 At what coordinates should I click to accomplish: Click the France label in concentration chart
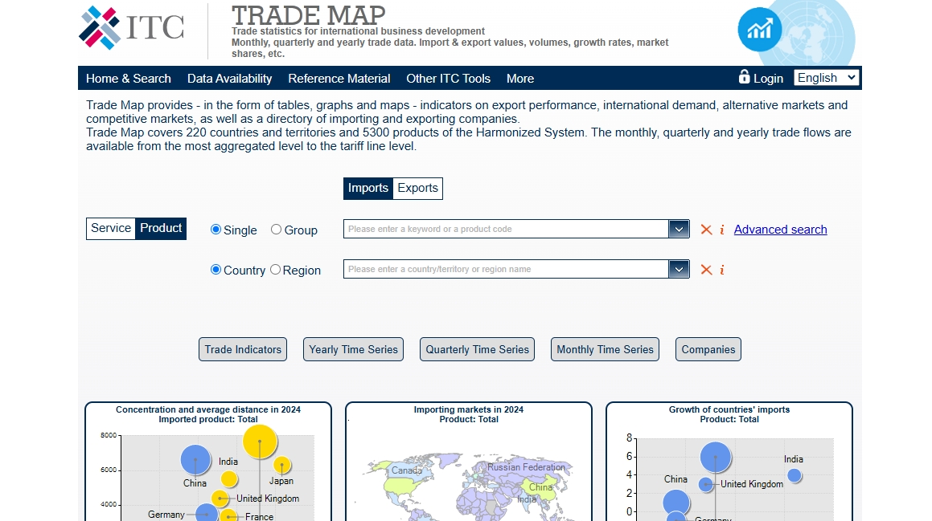(x=259, y=517)
